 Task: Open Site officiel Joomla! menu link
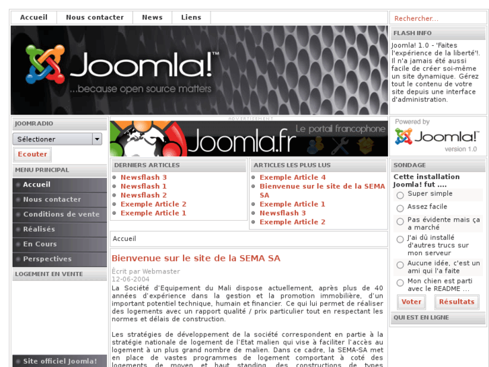click(x=60, y=361)
